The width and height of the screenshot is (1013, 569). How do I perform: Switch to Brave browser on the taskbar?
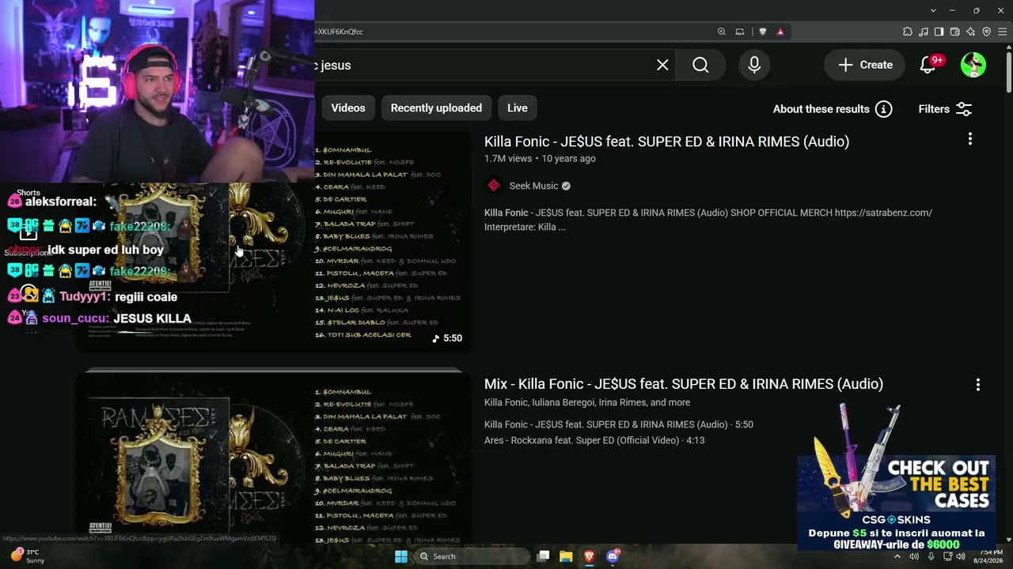[x=589, y=556]
